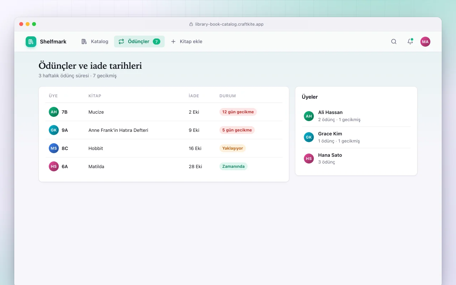
Task: Click the 'Yaklaşıyor' status badge
Action: pyautogui.click(x=233, y=148)
